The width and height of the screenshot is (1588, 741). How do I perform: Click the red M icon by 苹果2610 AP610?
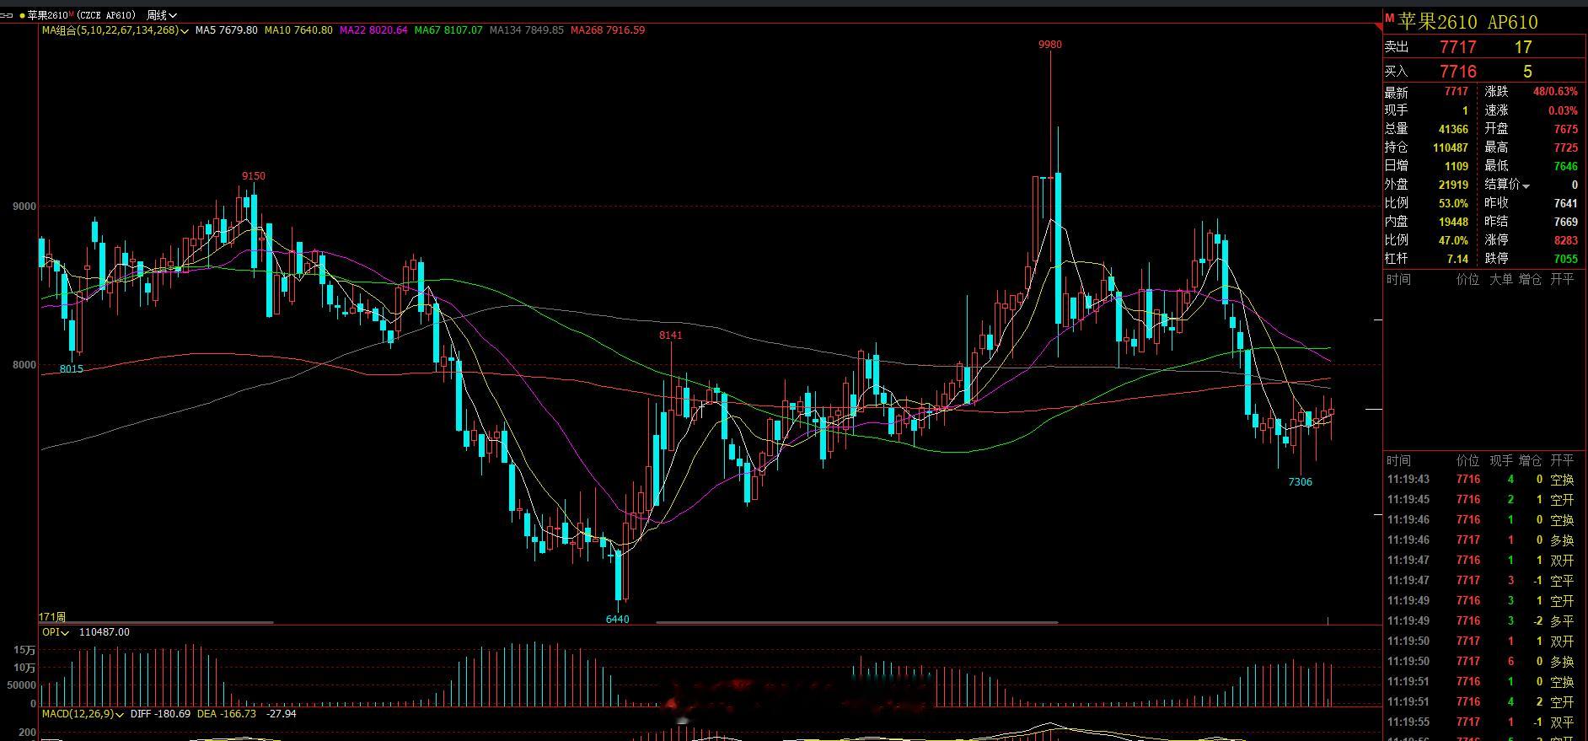coord(1389,19)
